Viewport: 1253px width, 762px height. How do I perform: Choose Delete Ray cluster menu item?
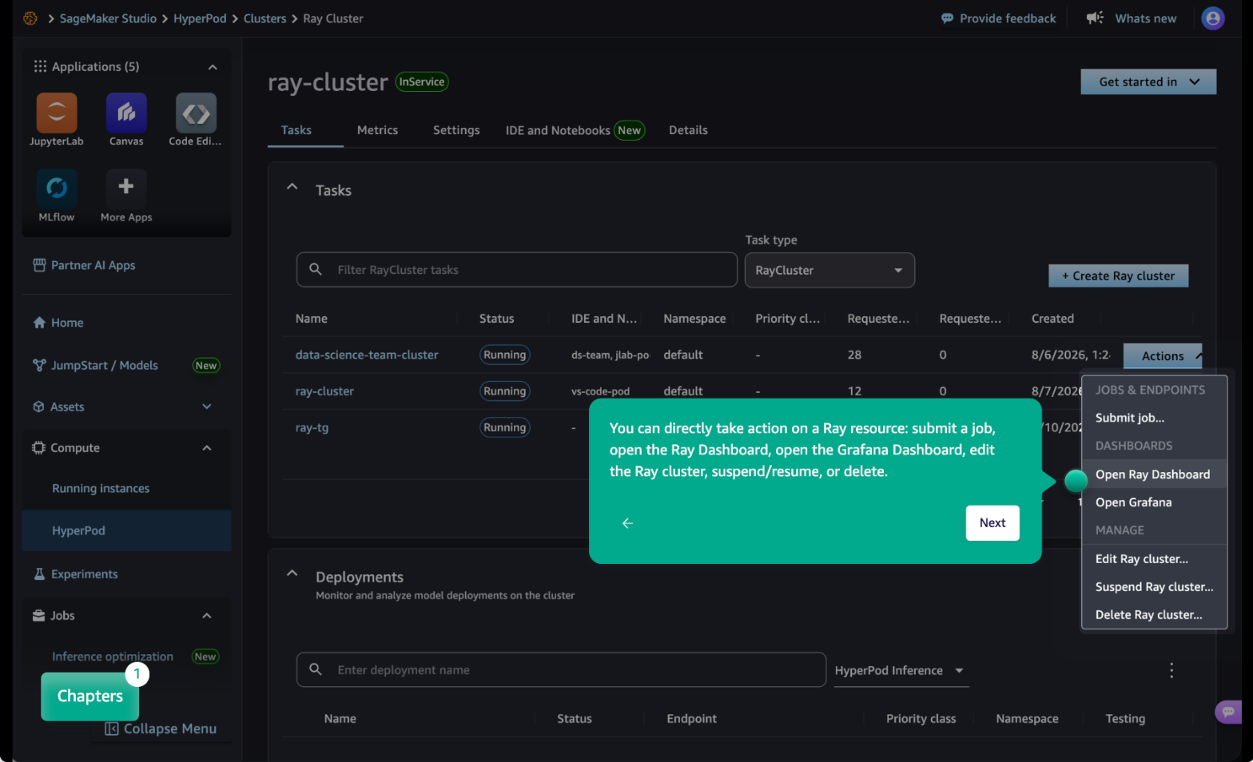coord(1154,615)
